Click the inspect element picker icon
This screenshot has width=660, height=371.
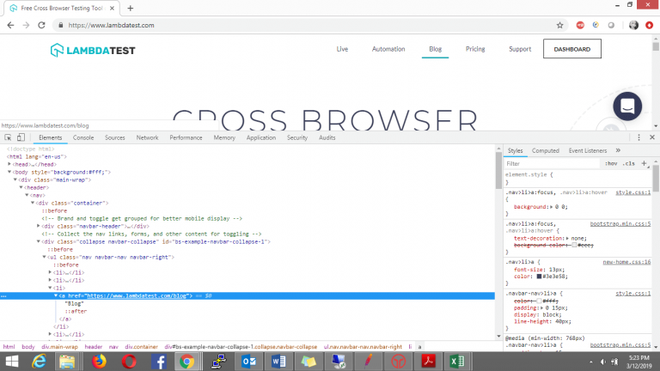pos(8,137)
